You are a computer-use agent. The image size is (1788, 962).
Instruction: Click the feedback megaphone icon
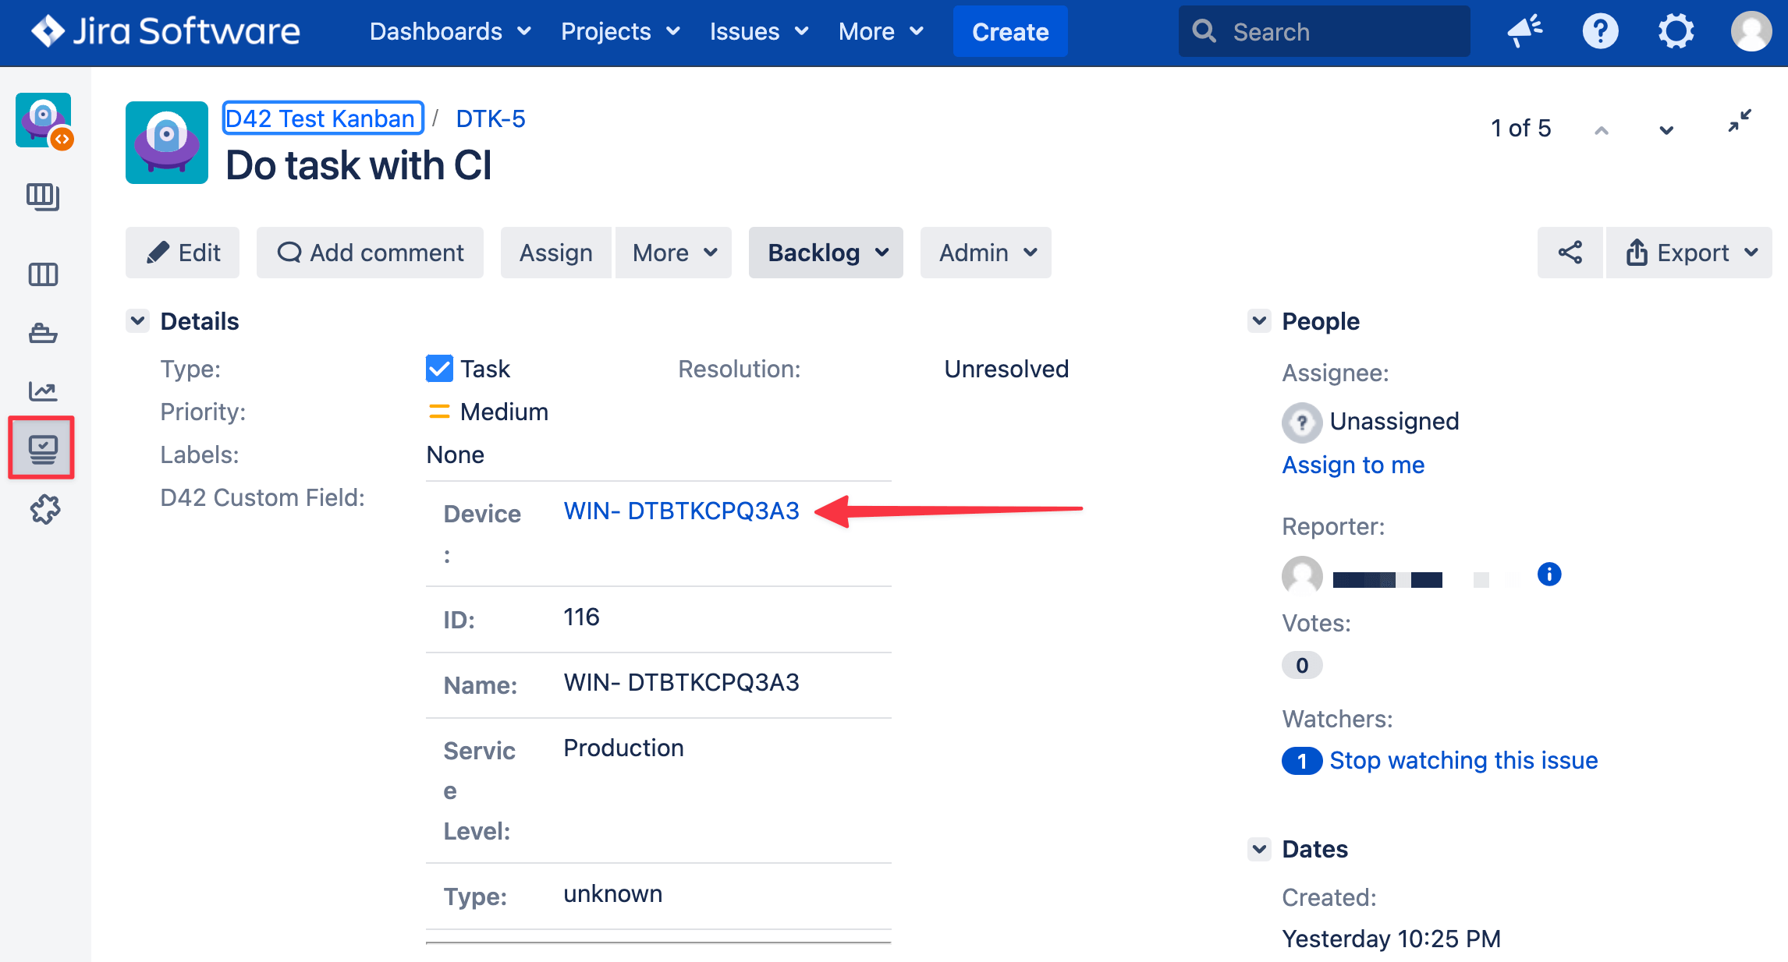1524,32
